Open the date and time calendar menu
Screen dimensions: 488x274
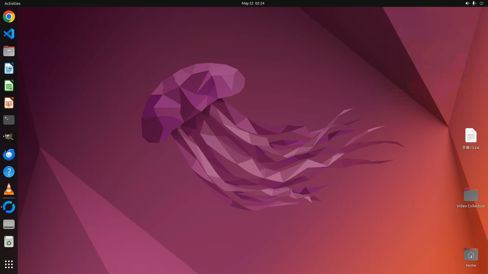[253, 3]
